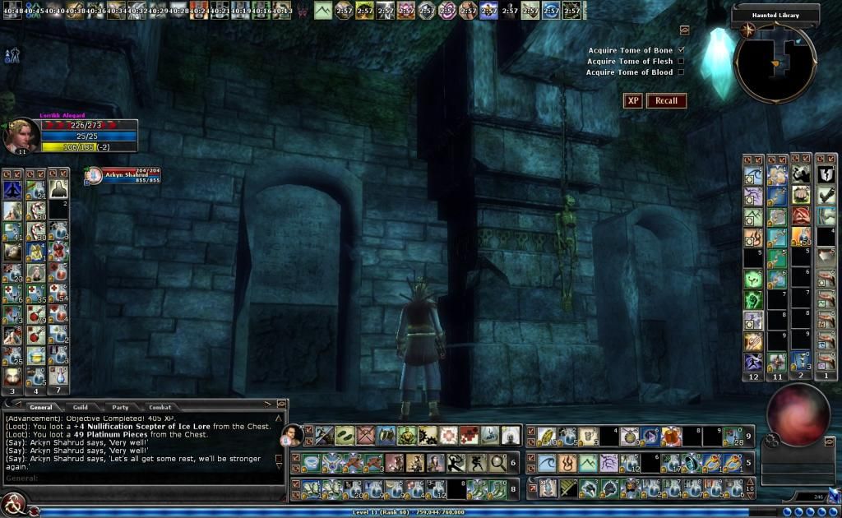Image resolution: width=842 pixels, height=518 pixels.
Task: Select hireling Arkyn Shahrud's party bar
Action: tap(123, 175)
